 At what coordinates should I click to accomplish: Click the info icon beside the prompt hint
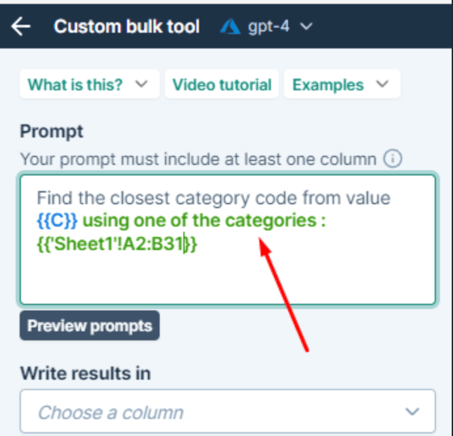tap(392, 159)
